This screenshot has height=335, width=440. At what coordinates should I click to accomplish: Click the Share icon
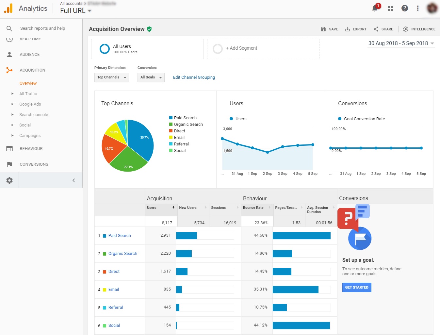pyautogui.click(x=376, y=29)
